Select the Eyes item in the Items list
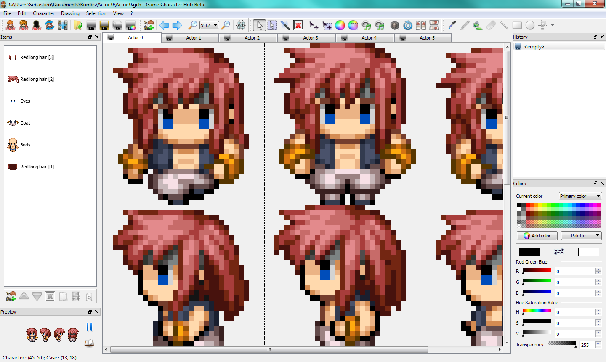Screen dimensions: 606x362 (25, 101)
